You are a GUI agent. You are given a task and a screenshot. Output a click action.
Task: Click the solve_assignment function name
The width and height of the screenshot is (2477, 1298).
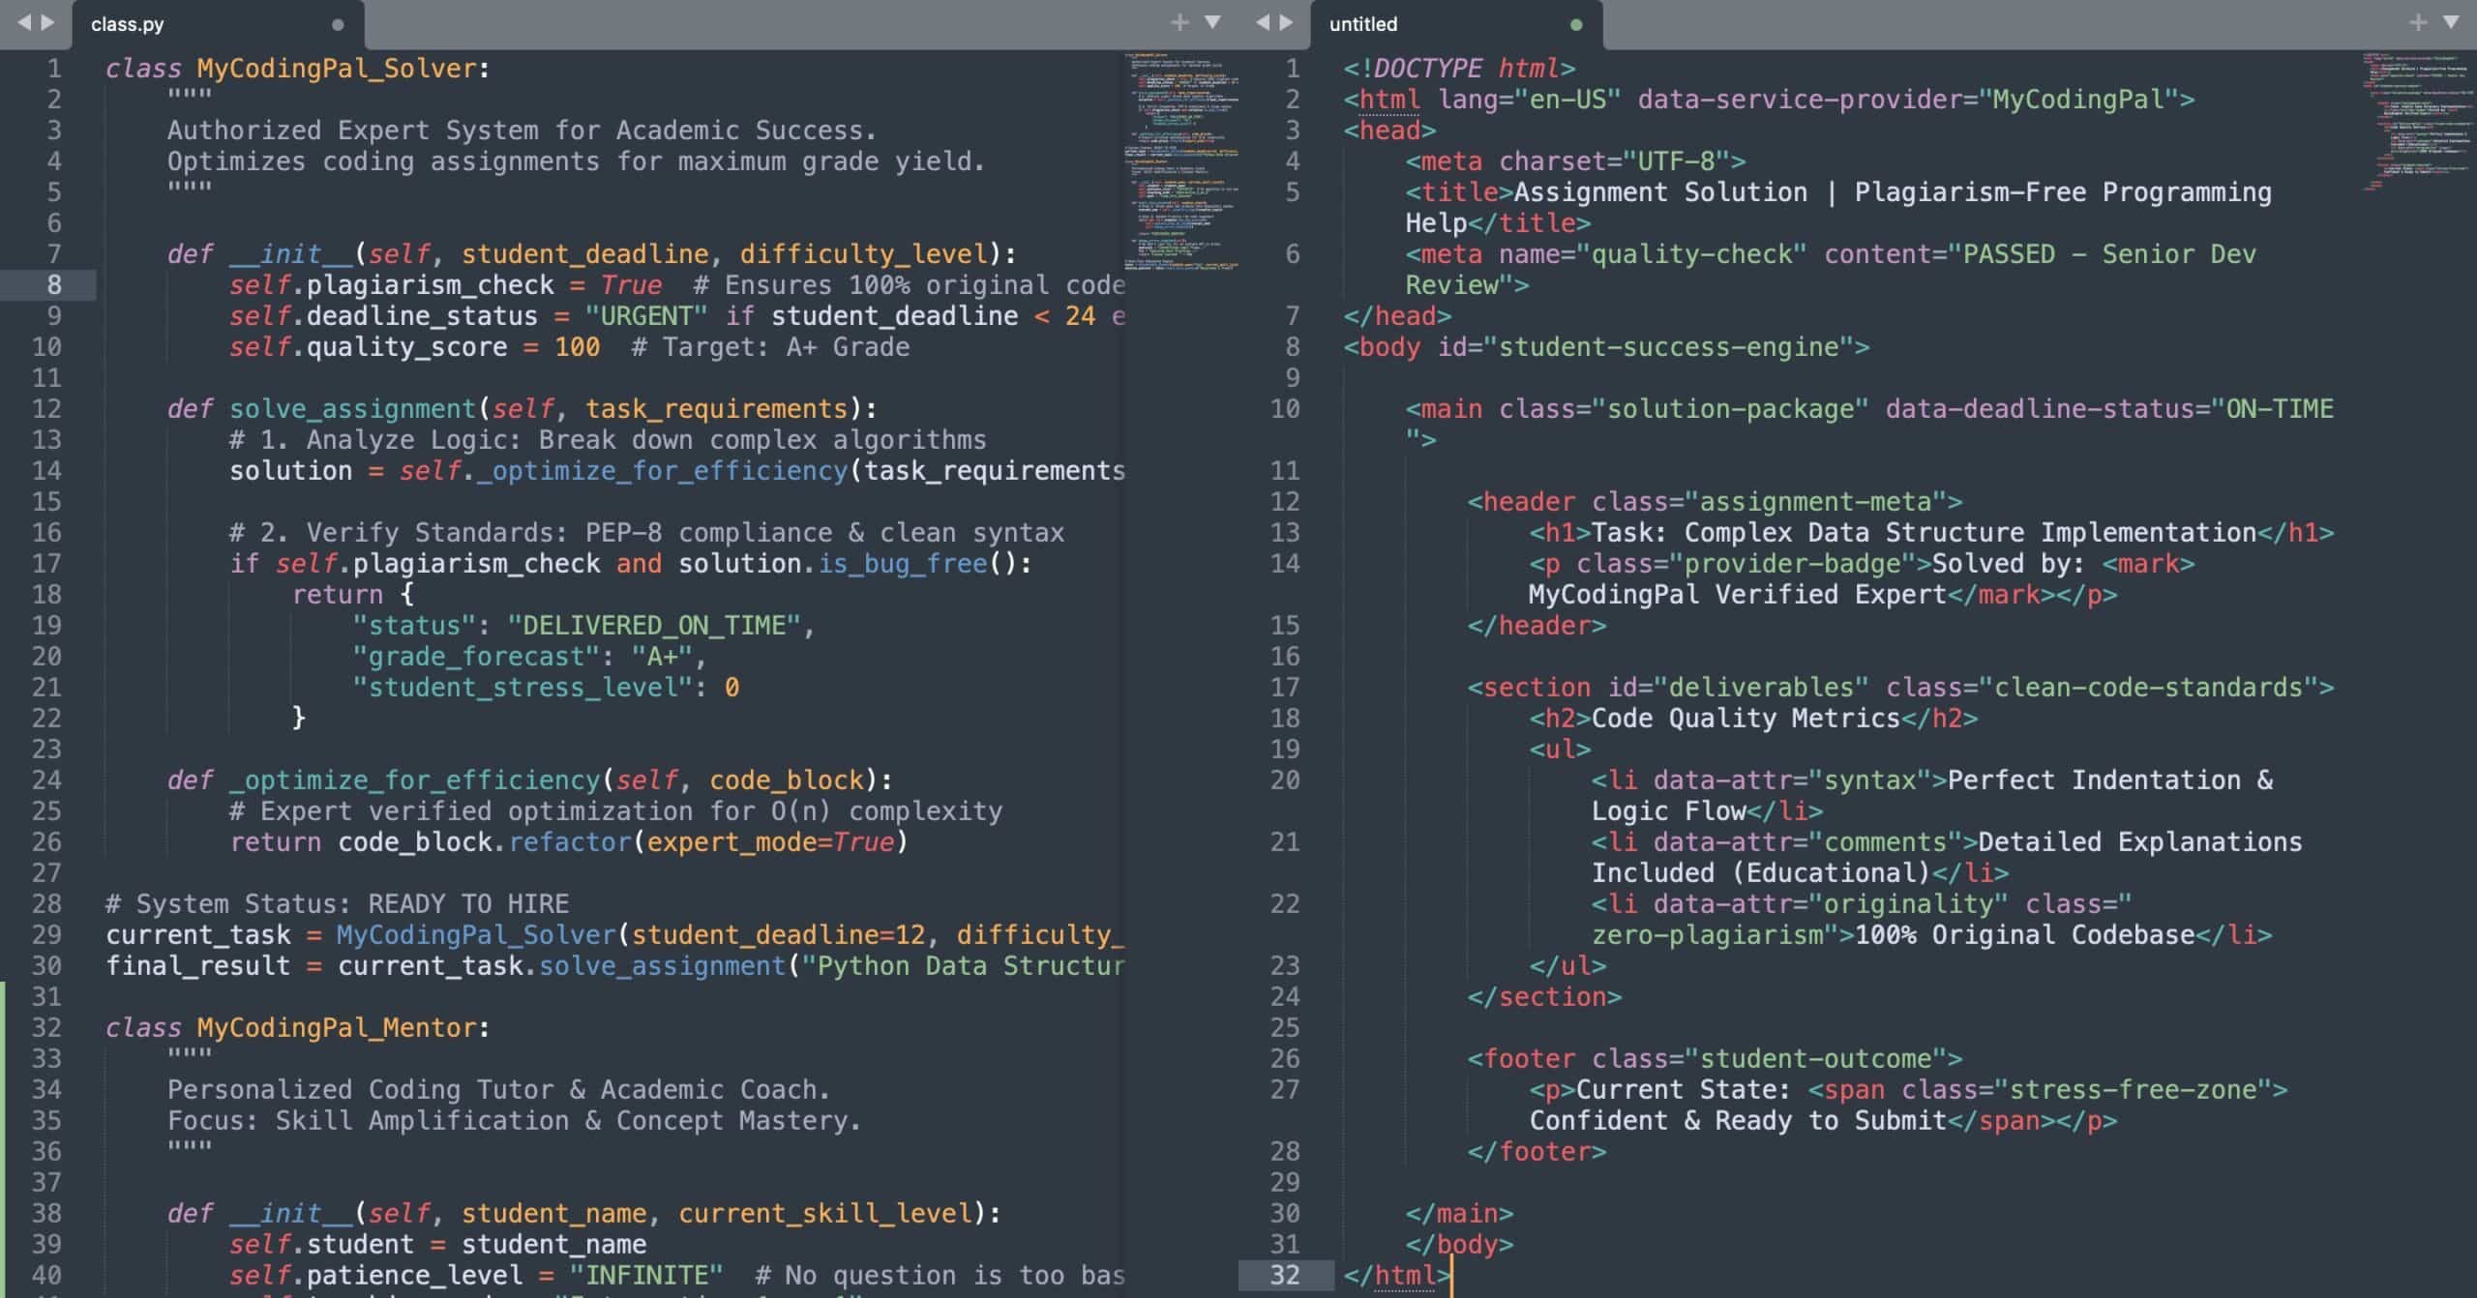click(x=352, y=409)
